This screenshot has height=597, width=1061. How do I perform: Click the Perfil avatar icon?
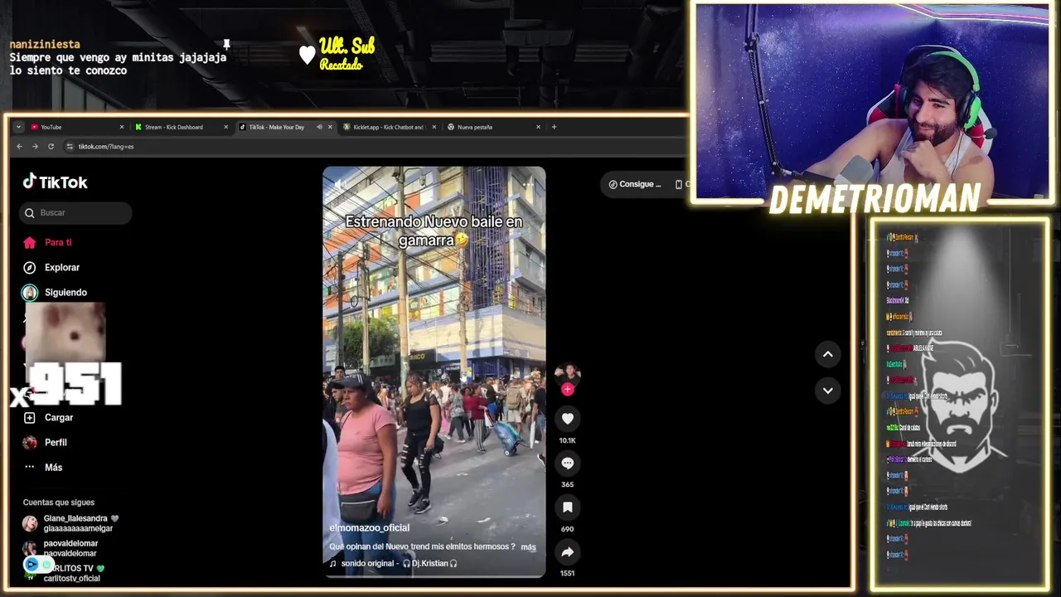pos(30,442)
